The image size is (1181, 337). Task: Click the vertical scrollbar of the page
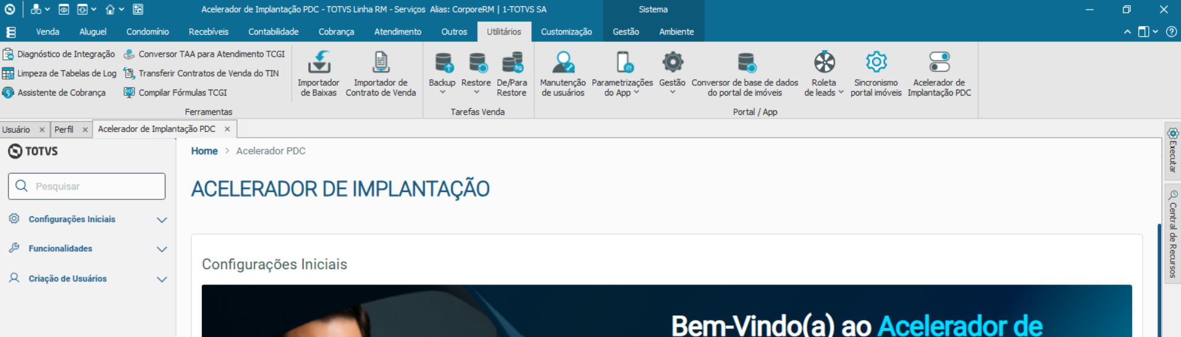point(1159,280)
